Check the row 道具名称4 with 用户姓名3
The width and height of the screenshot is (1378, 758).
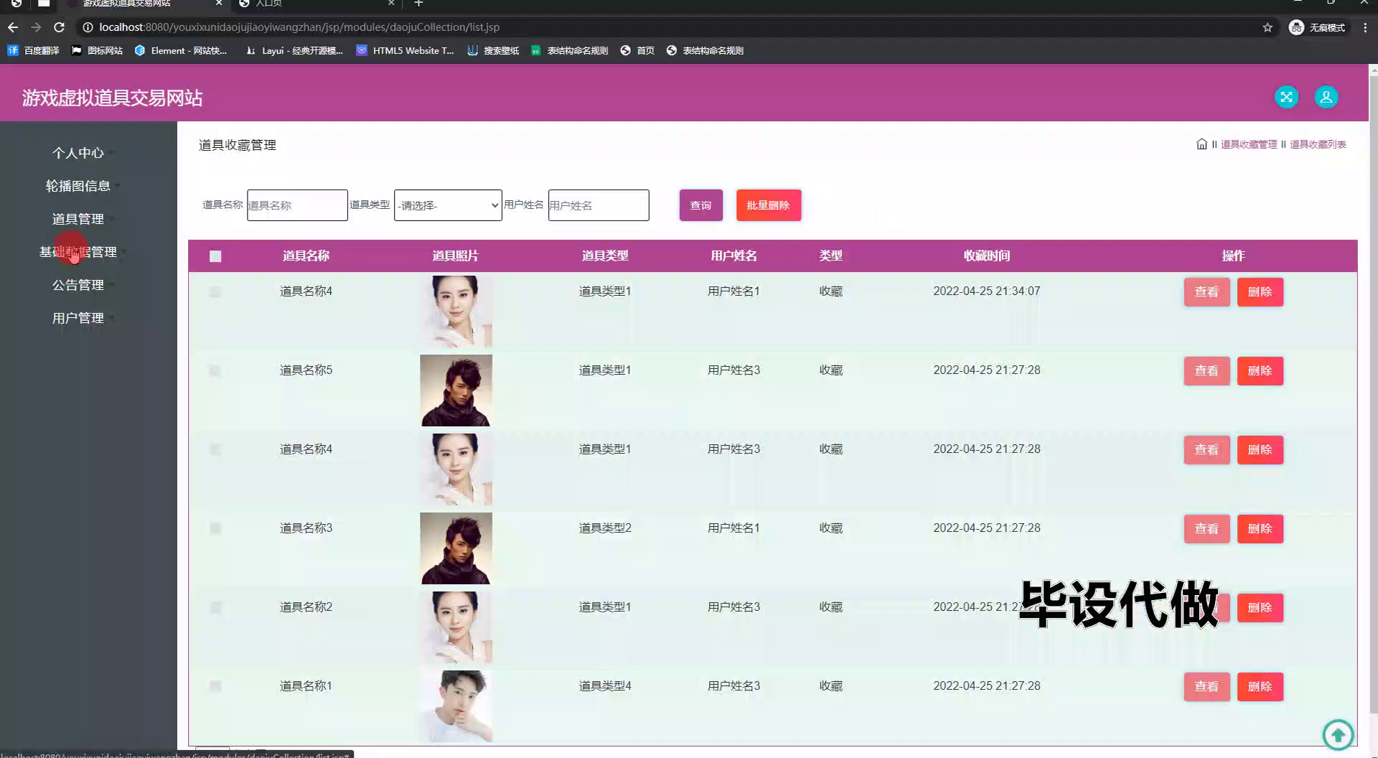pos(215,450)
